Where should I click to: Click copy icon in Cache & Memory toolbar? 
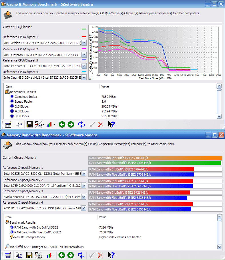(x=19, y=124)
